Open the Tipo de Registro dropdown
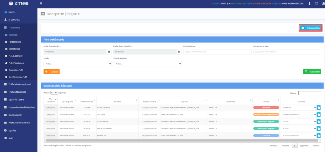 tap(148, 64)
